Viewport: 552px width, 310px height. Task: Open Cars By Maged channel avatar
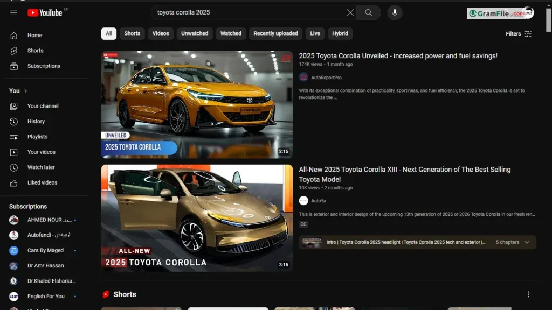tap(13, 250)
